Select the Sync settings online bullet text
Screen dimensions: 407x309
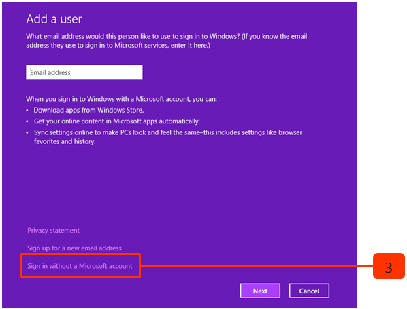coord(168,137)
